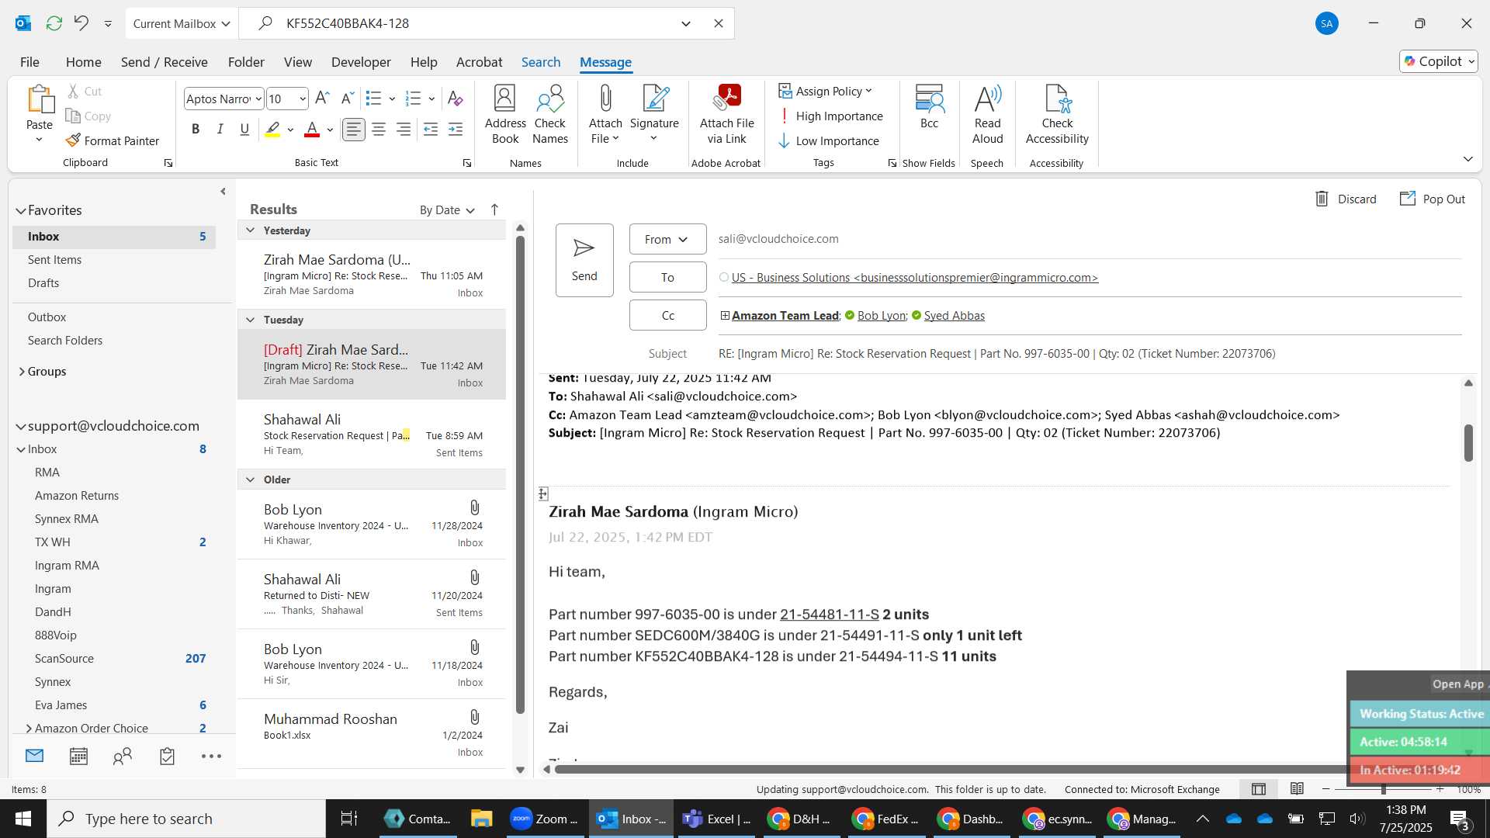
Task: Open the From address dropdown
Action: [667, 239]
